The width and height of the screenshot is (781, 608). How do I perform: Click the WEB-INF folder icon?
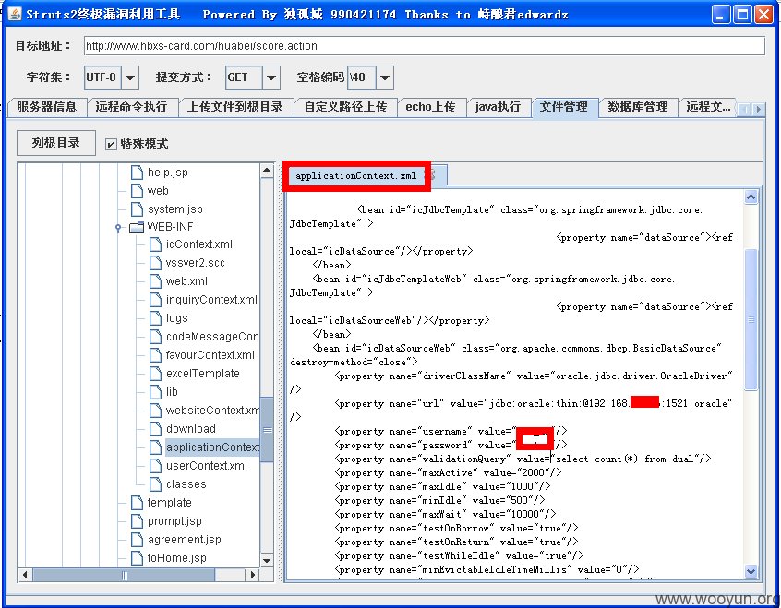pos(137,228)
